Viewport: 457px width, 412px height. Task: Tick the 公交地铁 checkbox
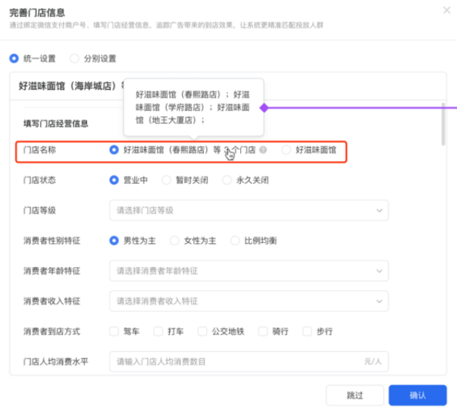click(x=202, y=331)
